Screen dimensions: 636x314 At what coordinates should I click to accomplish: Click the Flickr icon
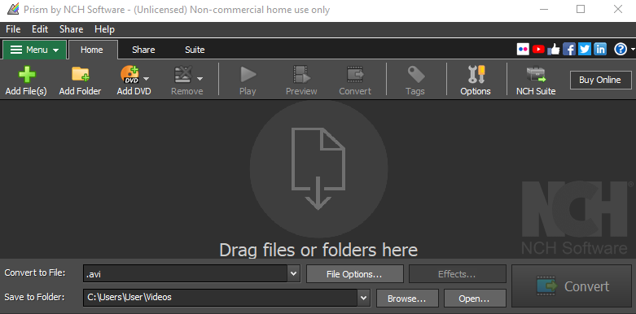pos(524,50)
